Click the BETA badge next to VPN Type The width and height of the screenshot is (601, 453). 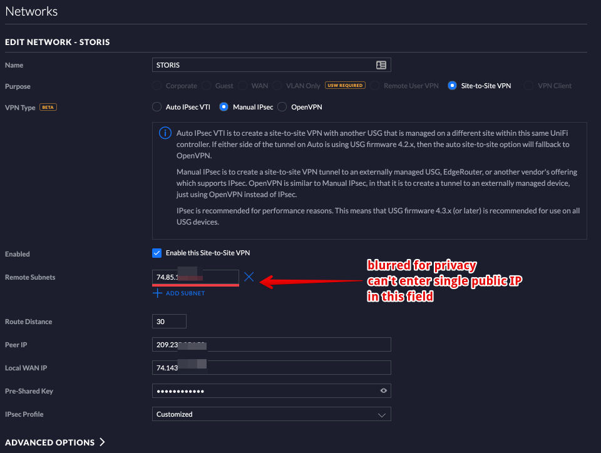48,108
